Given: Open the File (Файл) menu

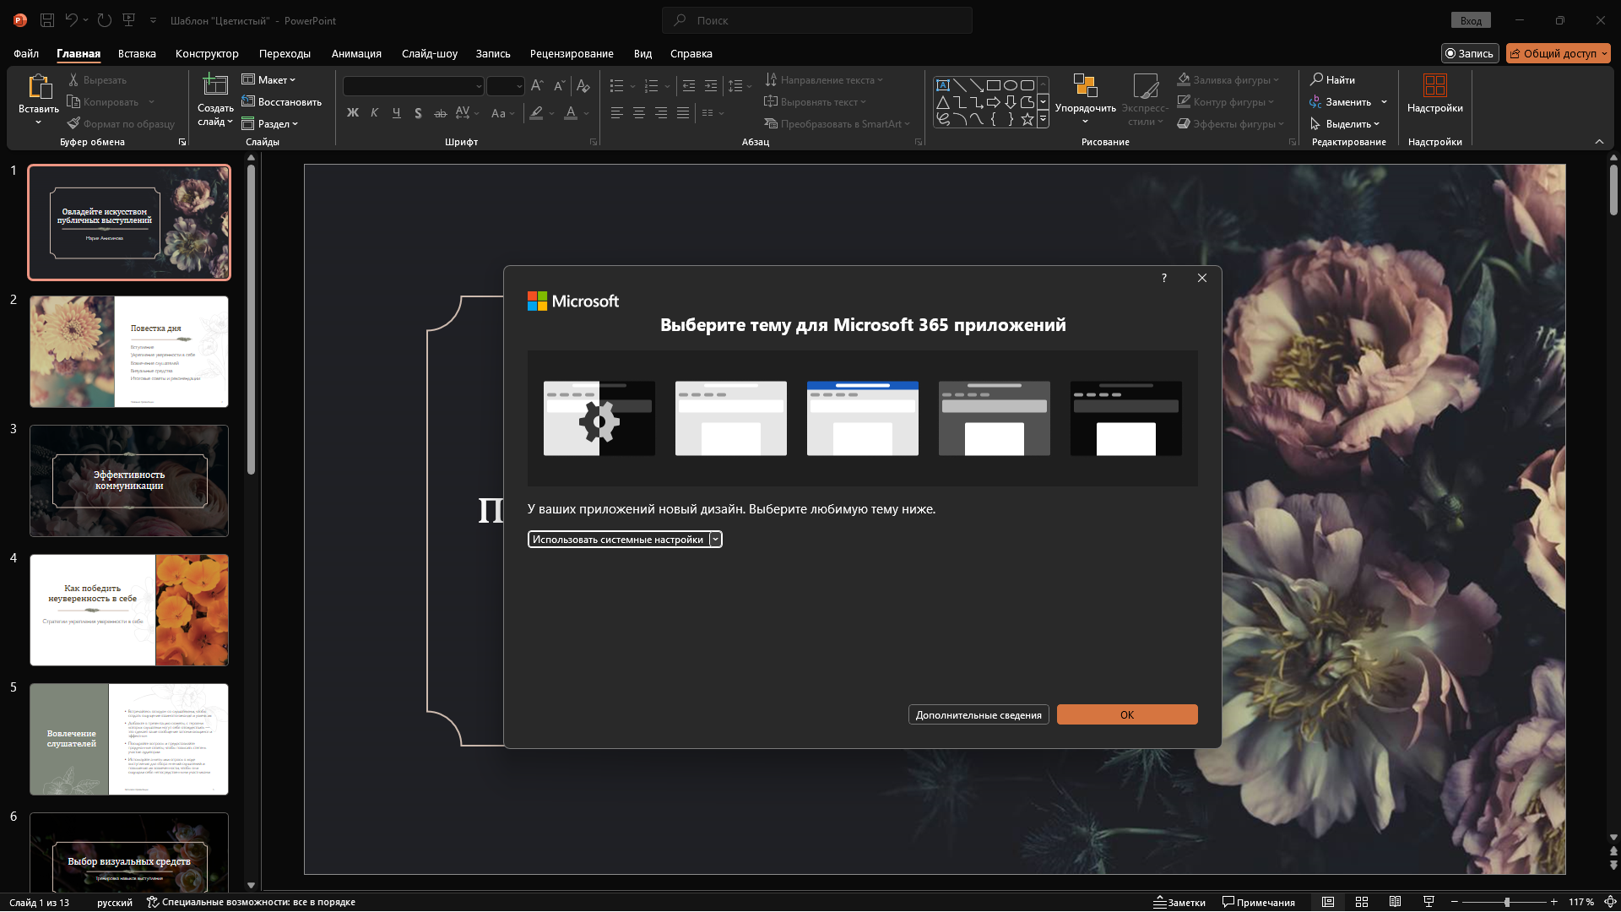Looking at the screenshot, I should coord(26,53).
